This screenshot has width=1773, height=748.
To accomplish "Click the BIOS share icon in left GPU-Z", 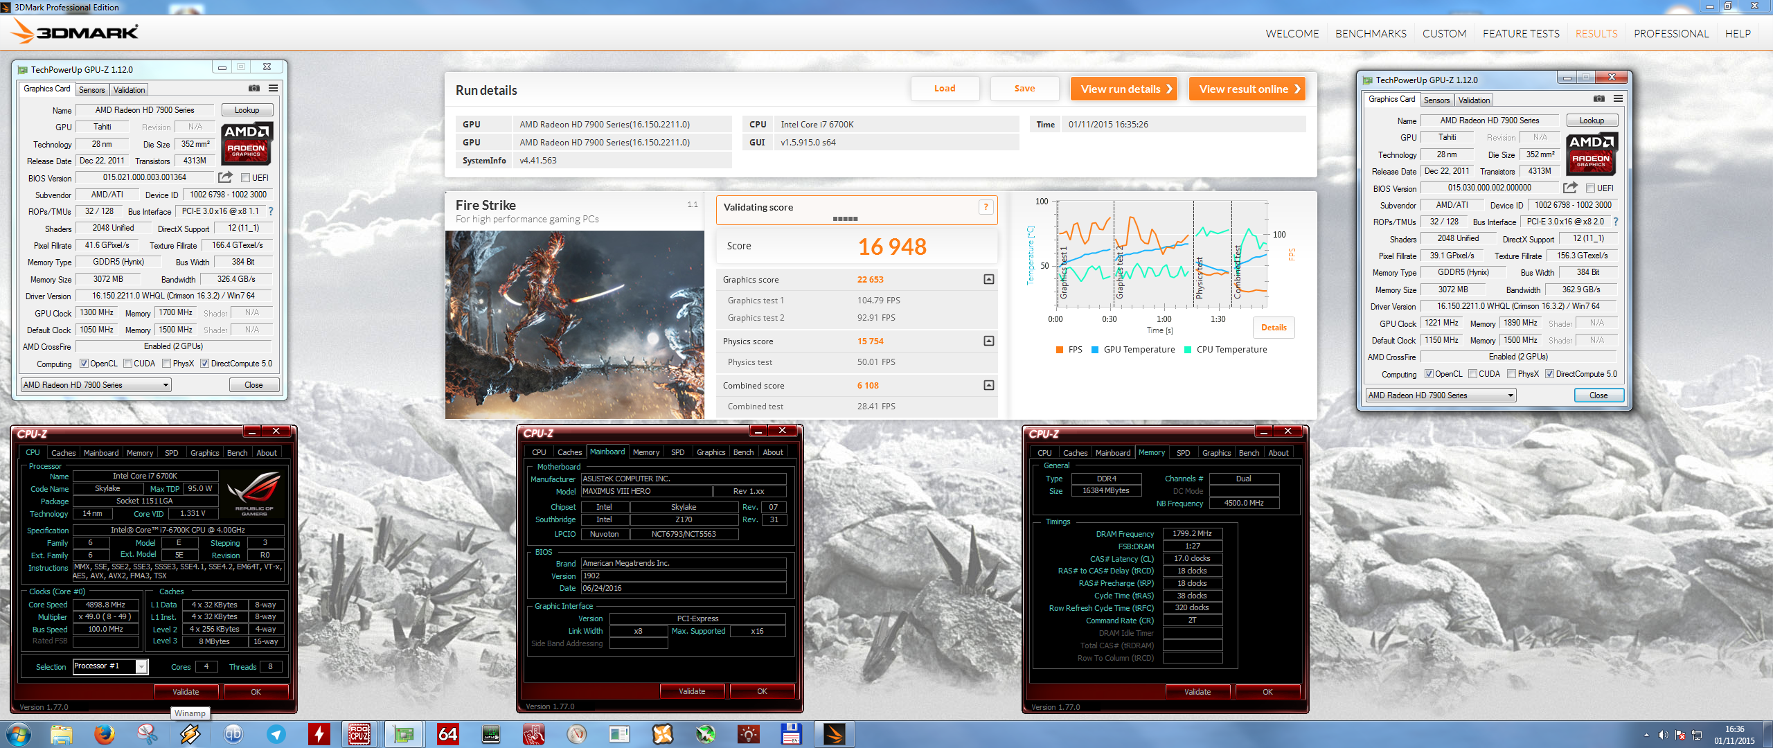I will click(225, 177).
